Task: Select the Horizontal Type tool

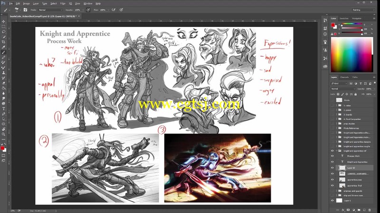Action: tap(3, 108)
